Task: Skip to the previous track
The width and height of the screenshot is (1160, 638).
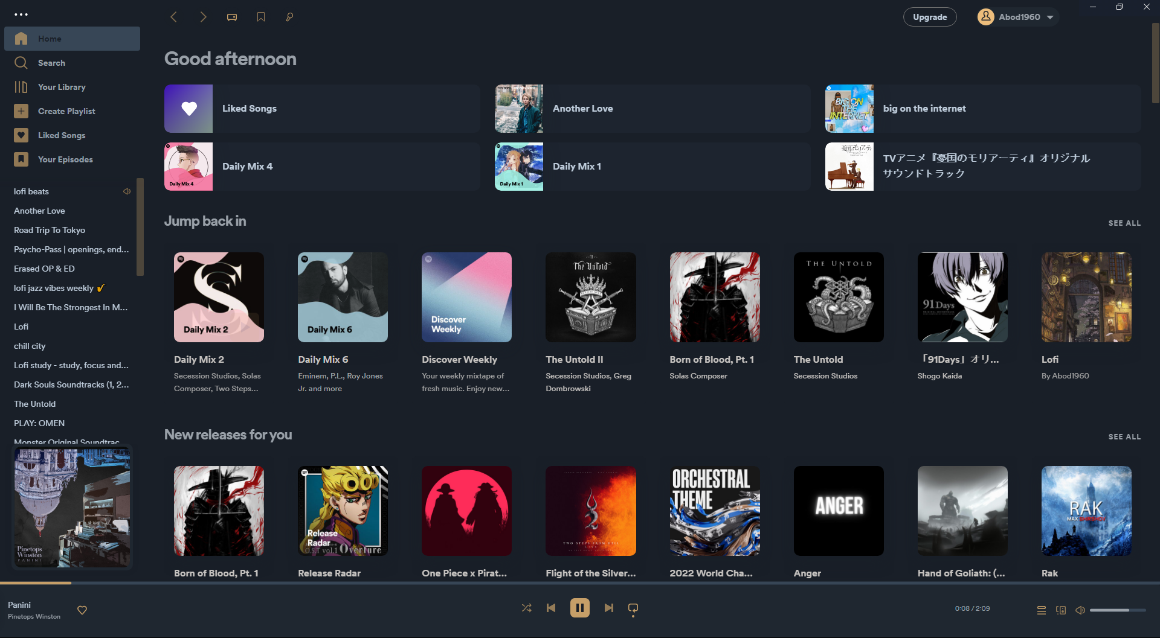Action: [x=551, y=608]
